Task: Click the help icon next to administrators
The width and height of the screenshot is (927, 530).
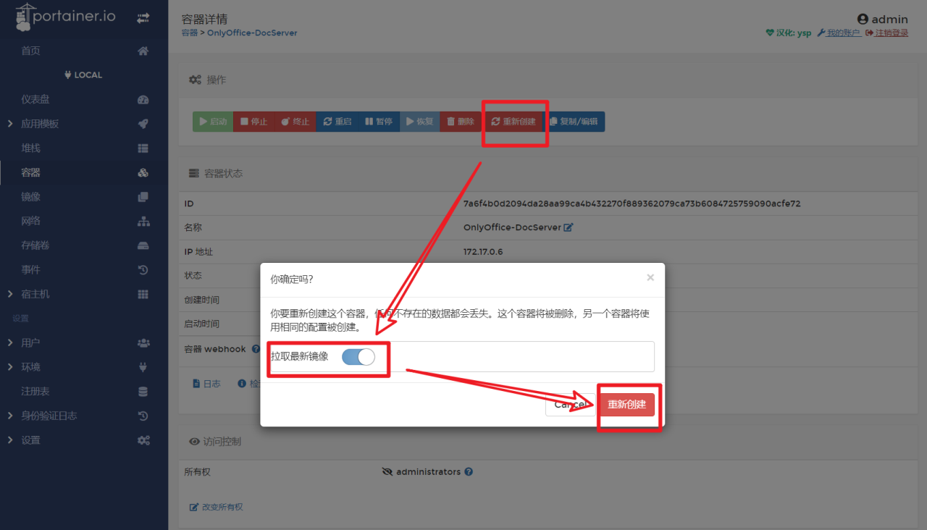Action: (x=469, y=471)
